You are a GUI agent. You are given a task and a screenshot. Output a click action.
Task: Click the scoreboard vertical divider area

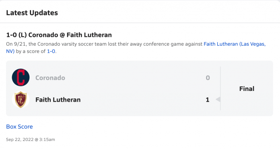point(220,89)
